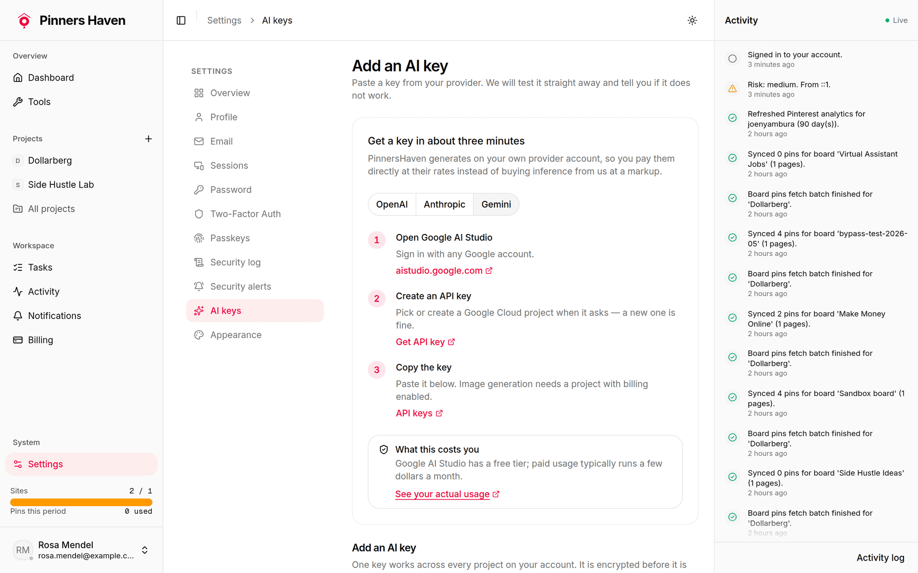Click the shield icon beside What this costs you
Screen dimensions: 918x573
[383, 449]
